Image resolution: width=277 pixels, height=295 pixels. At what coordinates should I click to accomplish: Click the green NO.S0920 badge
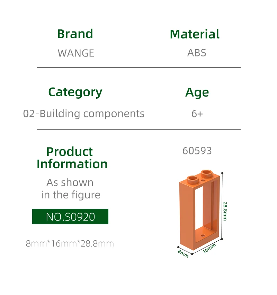(x=70, y=216)
